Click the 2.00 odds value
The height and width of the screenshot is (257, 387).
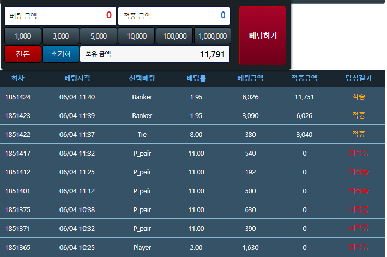[x=196, y=247]
